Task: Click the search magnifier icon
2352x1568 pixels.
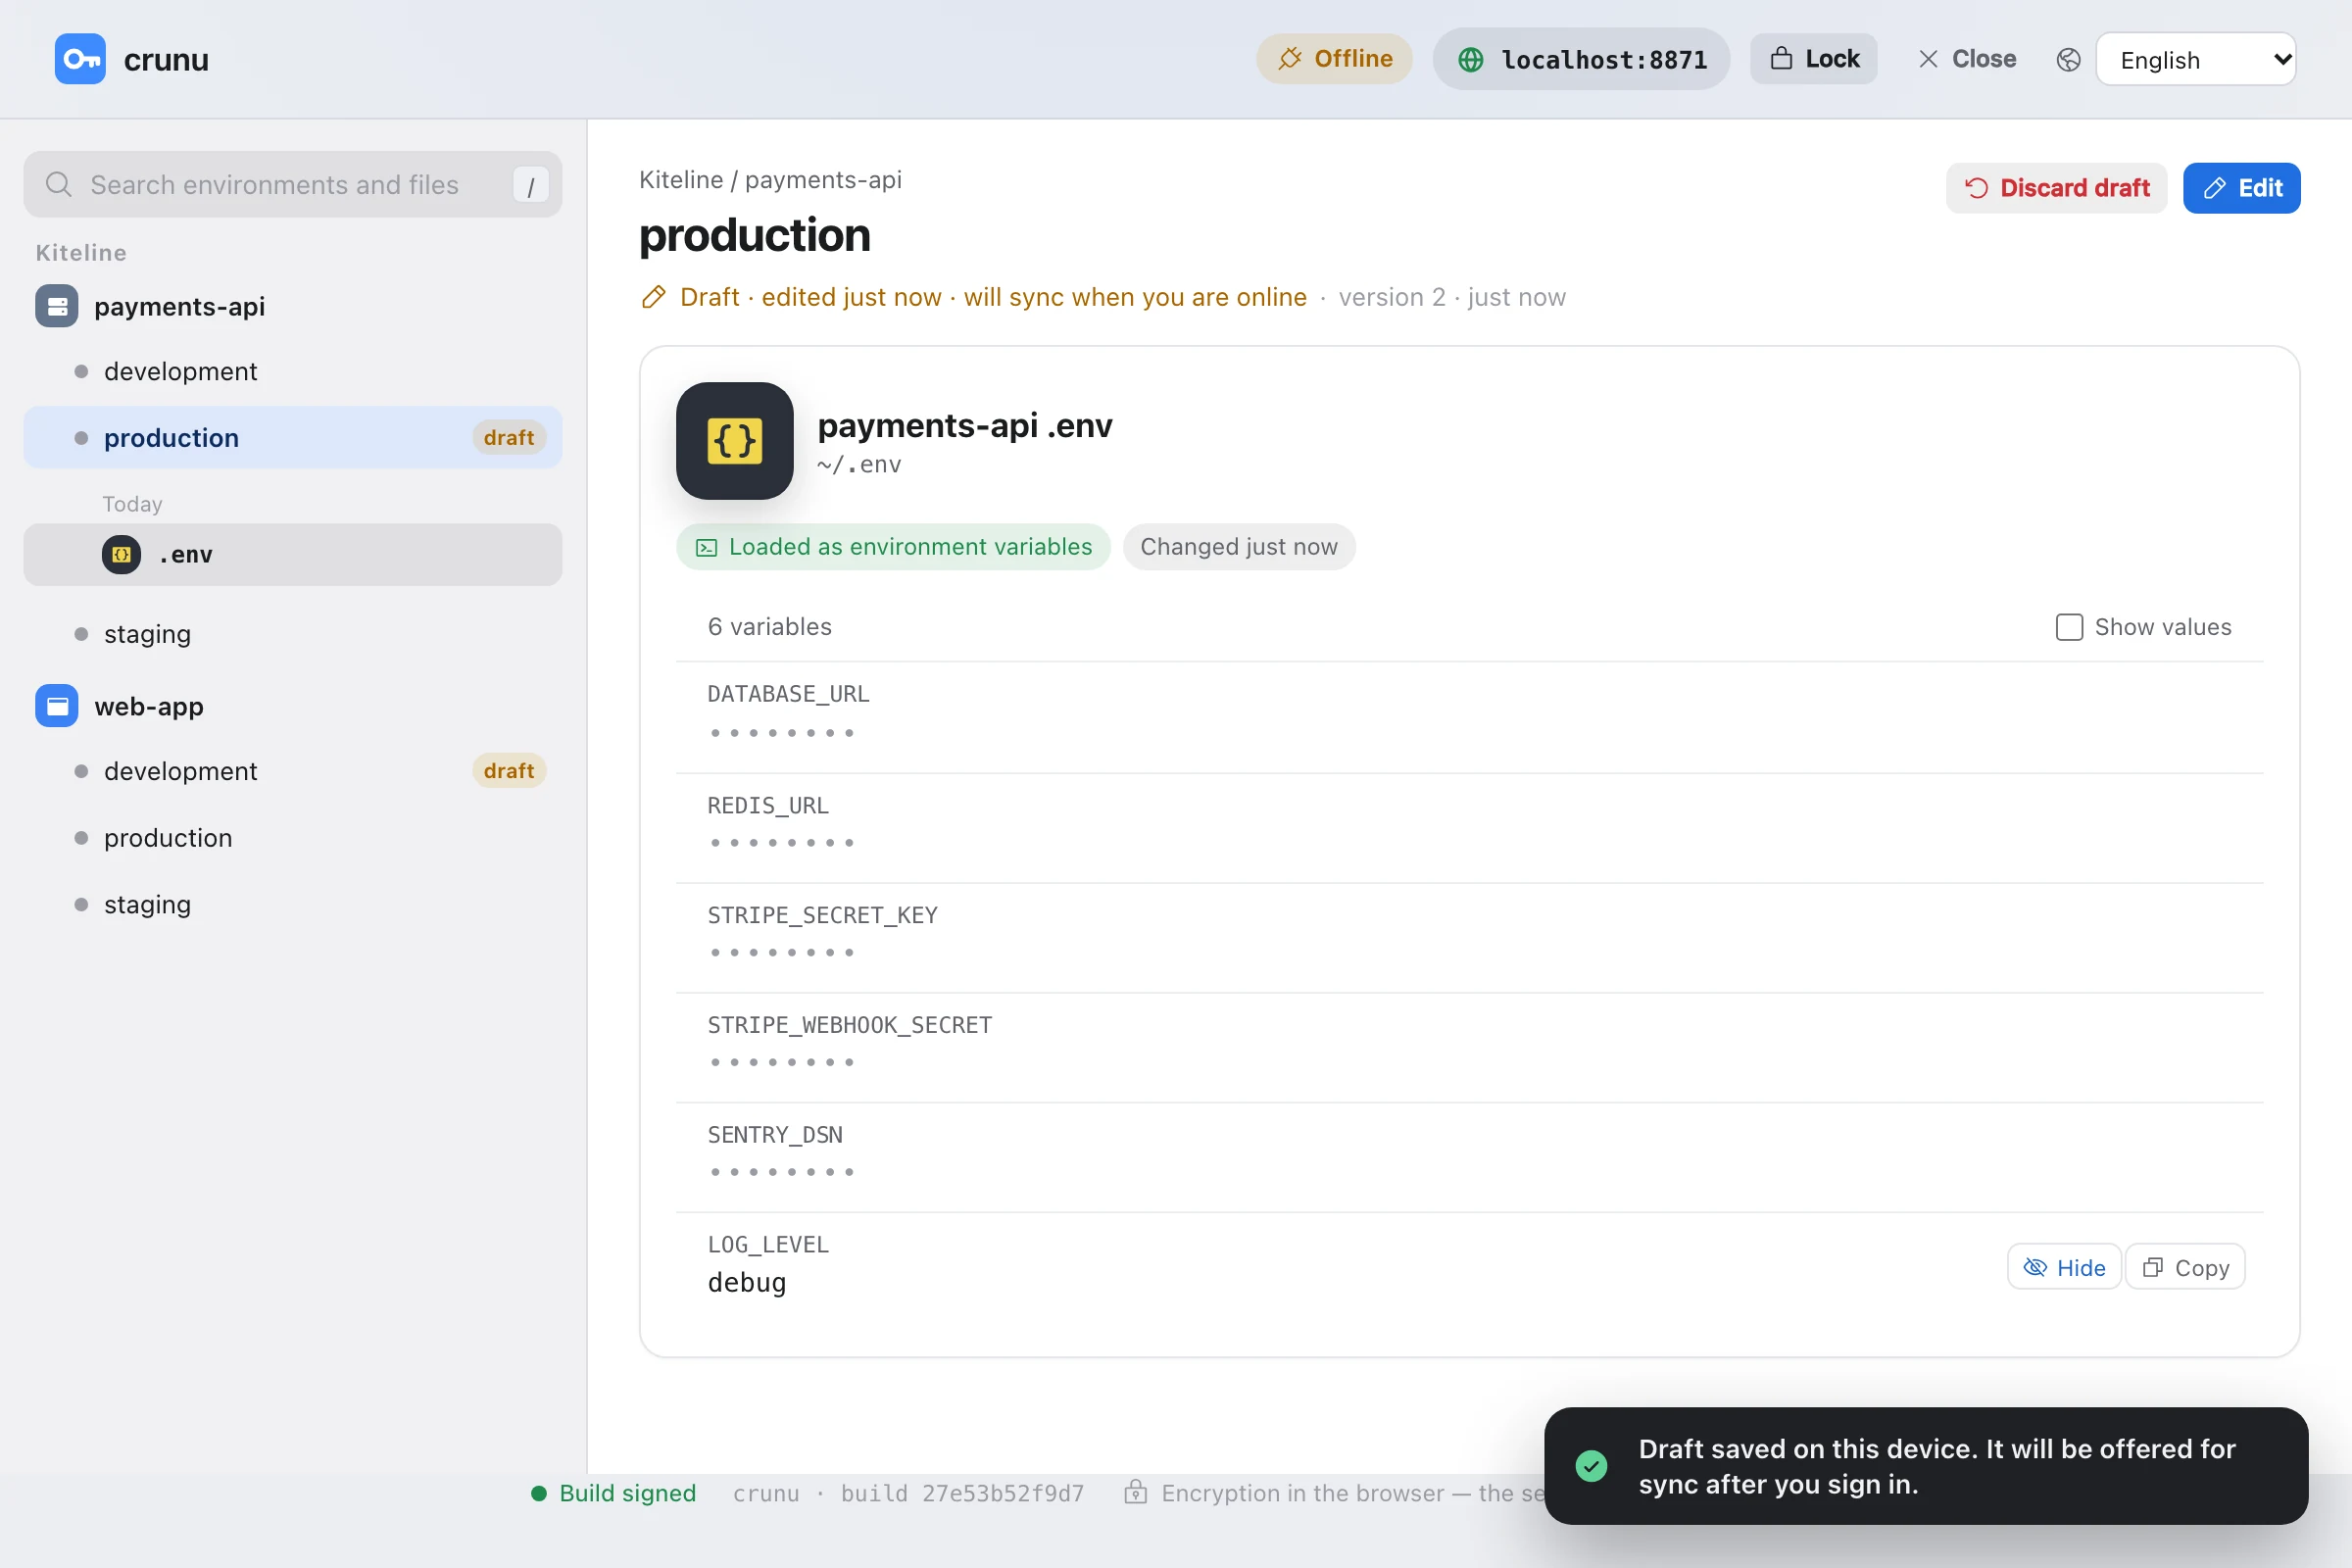Action: click(59, 185)
